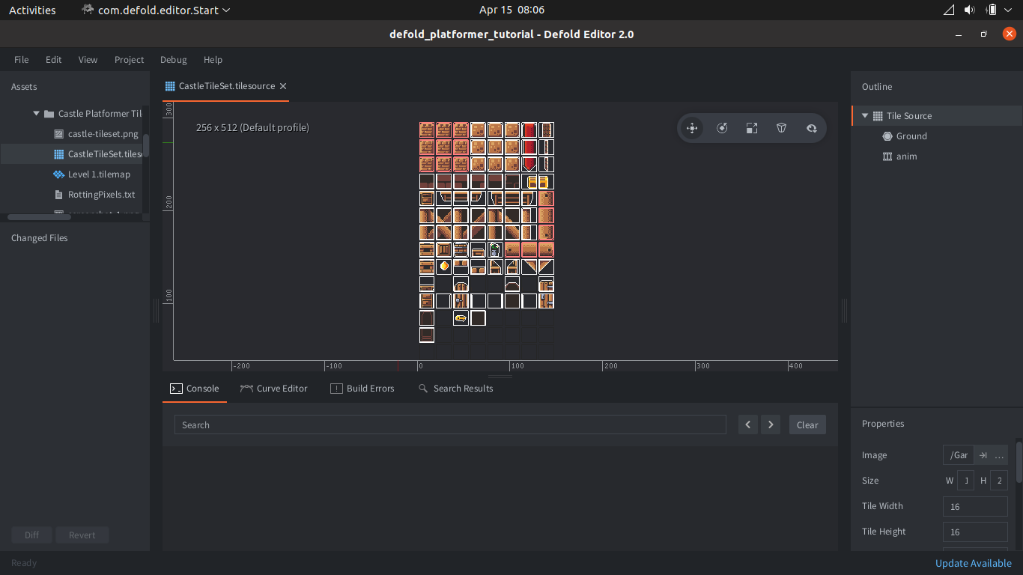Open the Help menu
This screenshot has height=575, width=1023.
click(x=213, y=60)
